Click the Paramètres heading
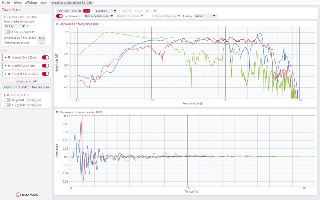Viewport: 320px width, 200px height. [11, 10]
